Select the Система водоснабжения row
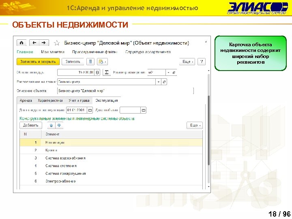Screen dimensions: 292x219 [x=111, y=158]
